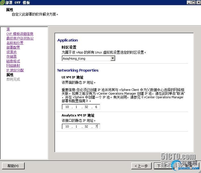Click the UI VM IP 地址 label

pos(72,77)
